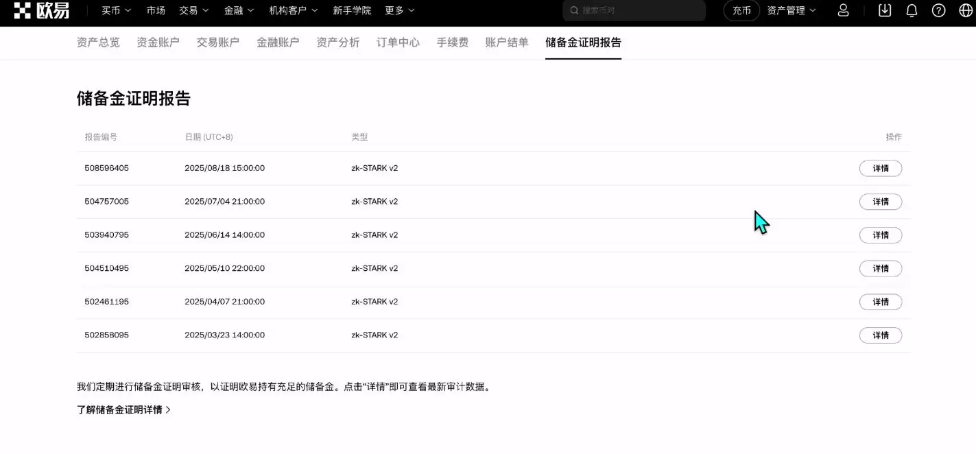Screen dimensions: 976x454
Task: Open the notification bell
Action: pos(912,10)
